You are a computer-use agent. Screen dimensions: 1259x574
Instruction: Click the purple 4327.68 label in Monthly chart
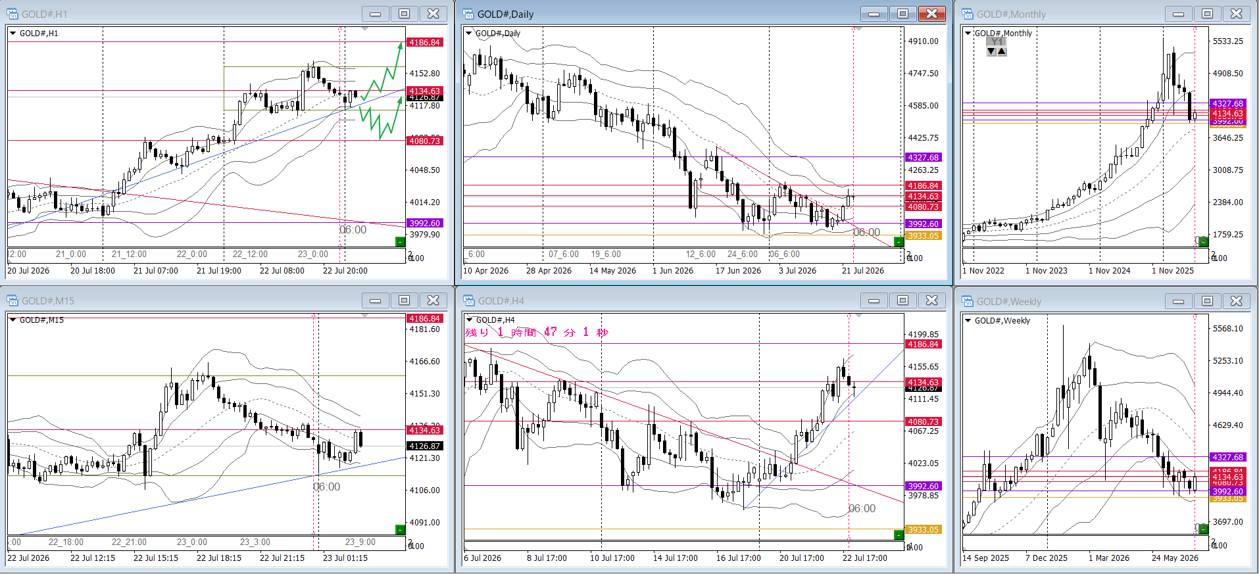click(x=1228, y=103)
